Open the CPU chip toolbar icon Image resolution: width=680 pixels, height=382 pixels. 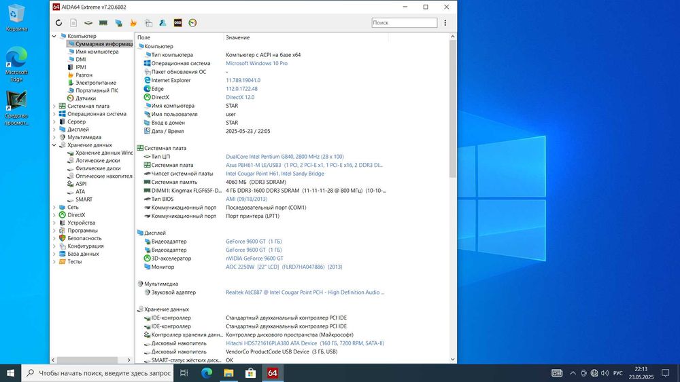pos(89,23)
